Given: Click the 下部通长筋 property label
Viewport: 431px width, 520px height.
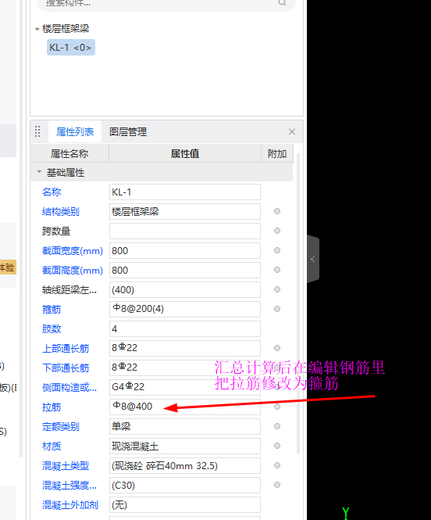Looking at the screenshot, I should [x=66, y=368].
